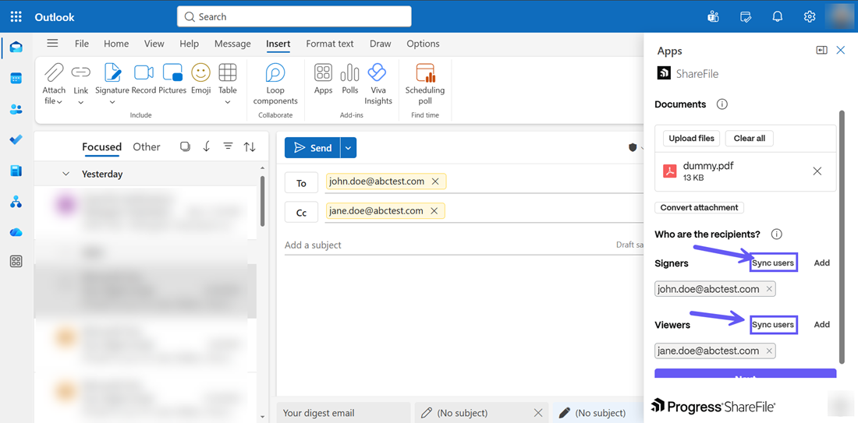Click the Attach file paperclip icon
Image resolution: width=858 pixels, height=423 pixels.
(54, 73)
